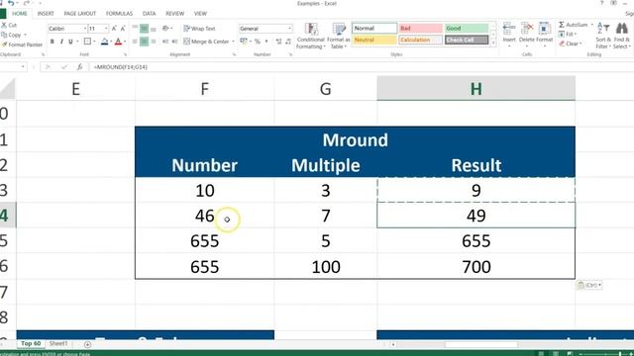
Task: Toggle underline formatting
Action: point(70,42)
